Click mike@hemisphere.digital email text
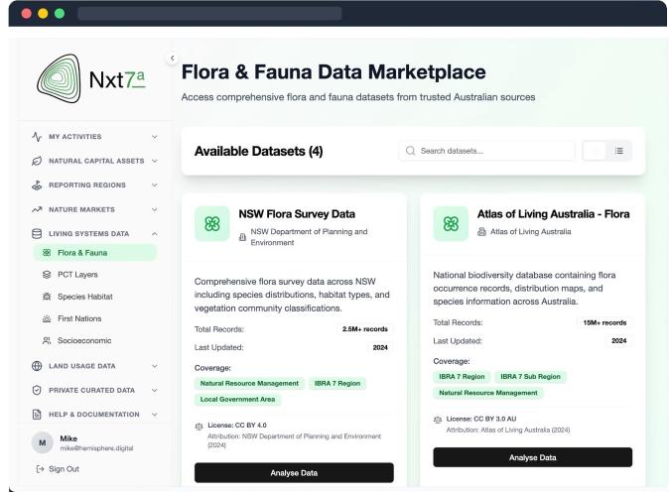 coord(97,448)
